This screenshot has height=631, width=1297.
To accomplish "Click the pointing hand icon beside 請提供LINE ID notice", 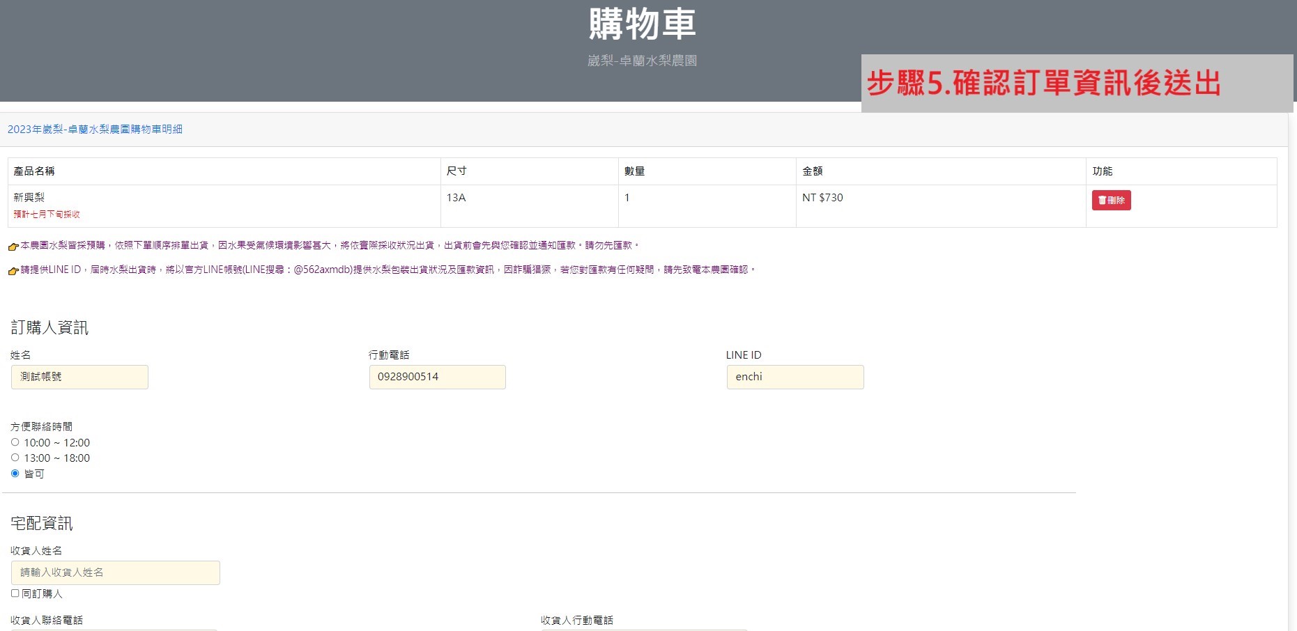I will [x=13, y=271].
